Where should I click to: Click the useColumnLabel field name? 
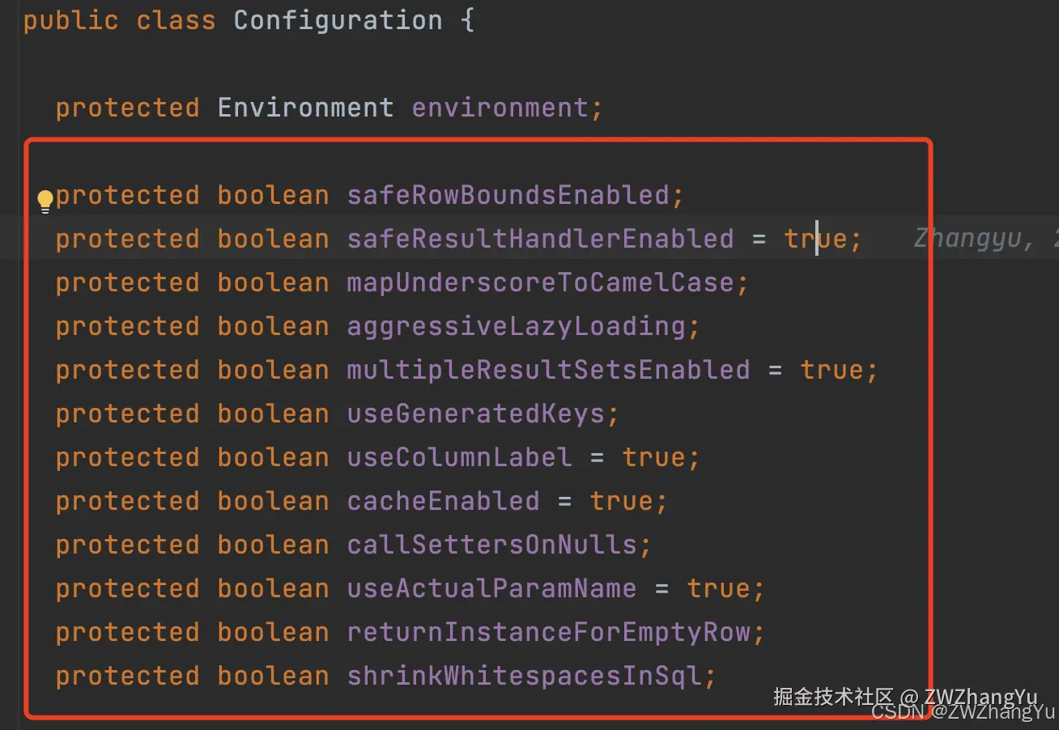(x=459, y=457)
